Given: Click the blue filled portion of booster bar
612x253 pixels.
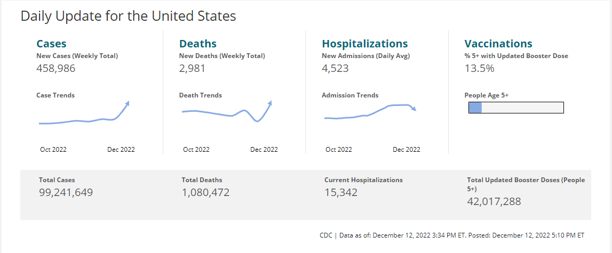Looking at the screenshot, I should point(475,108).
